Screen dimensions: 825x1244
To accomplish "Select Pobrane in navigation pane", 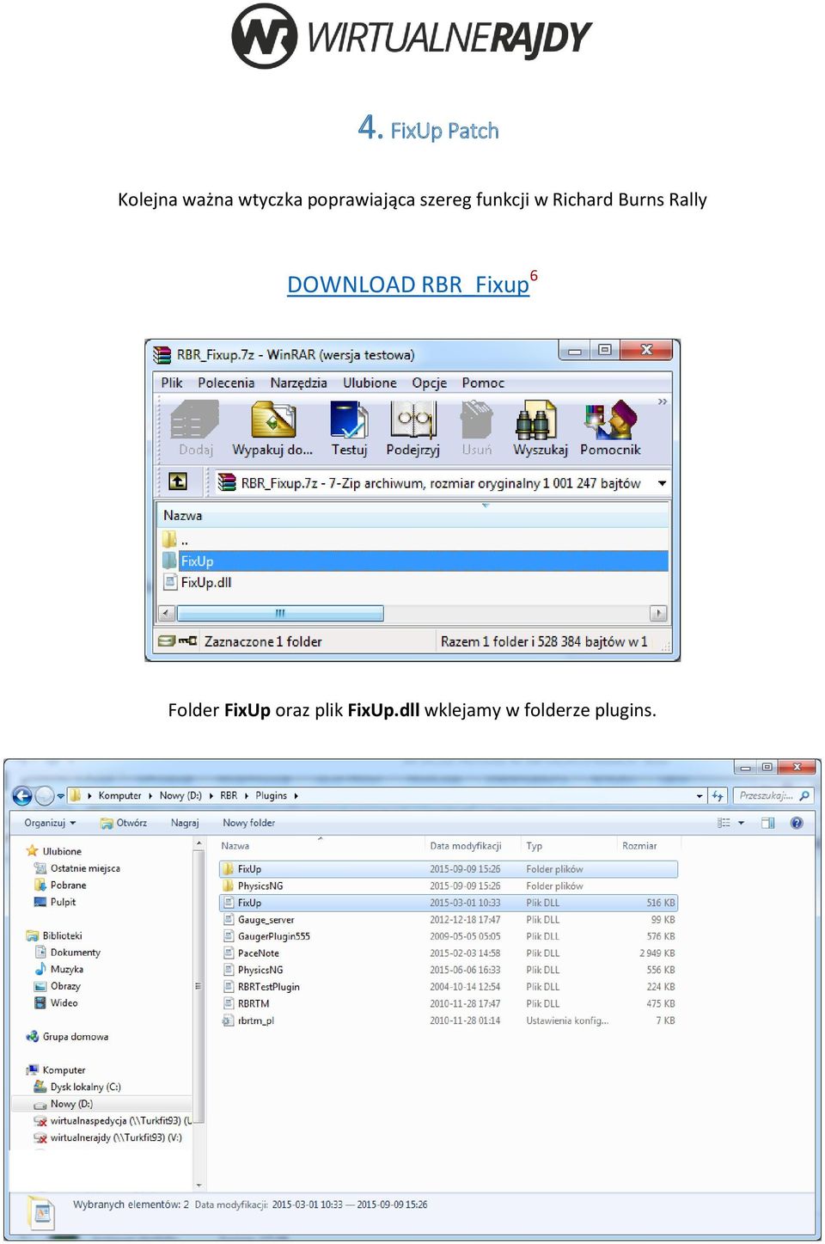I will pyautogui.click(x=68, y=885).
